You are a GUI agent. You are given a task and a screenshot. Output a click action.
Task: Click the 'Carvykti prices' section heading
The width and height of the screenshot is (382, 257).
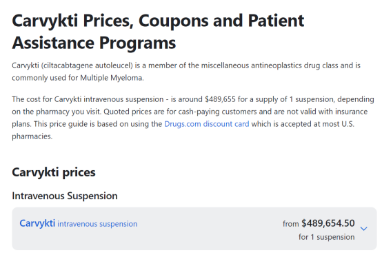point(54,172)
